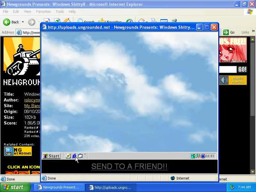Screen dimensions: 256x192
Task: Click the globe Internet zone icon in popup status bar
Action: (172, 178)
